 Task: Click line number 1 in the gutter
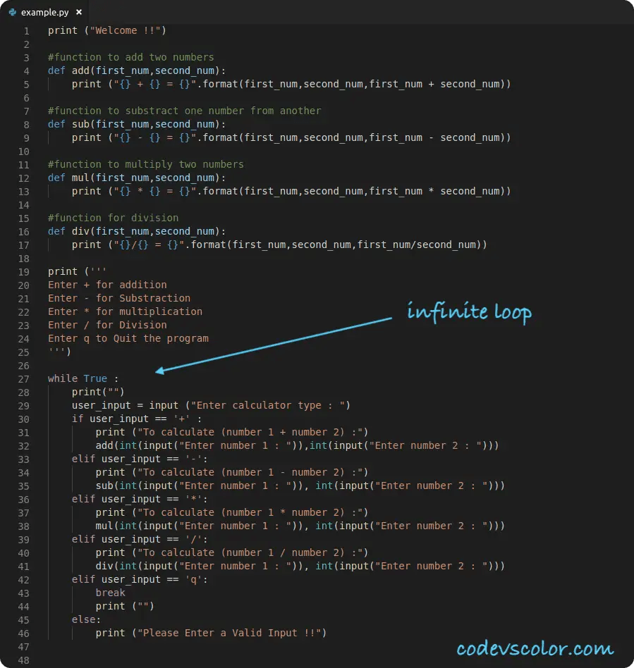(26, 31)
